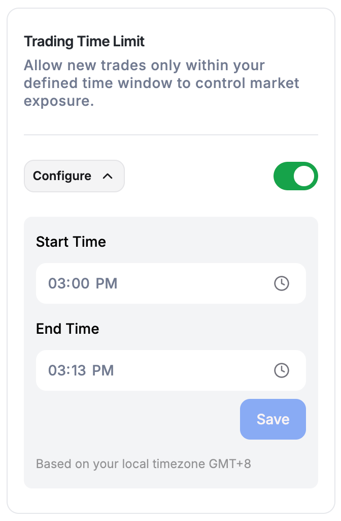Click the End Time label

pos(67,329)
